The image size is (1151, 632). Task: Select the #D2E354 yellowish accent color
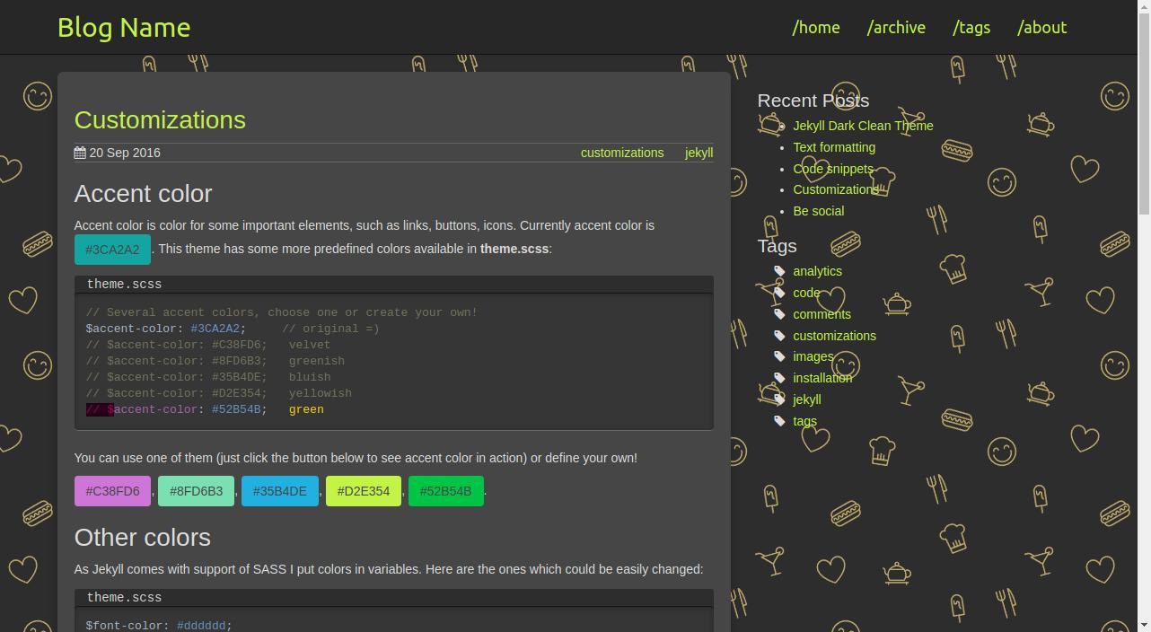coord(363,491)
